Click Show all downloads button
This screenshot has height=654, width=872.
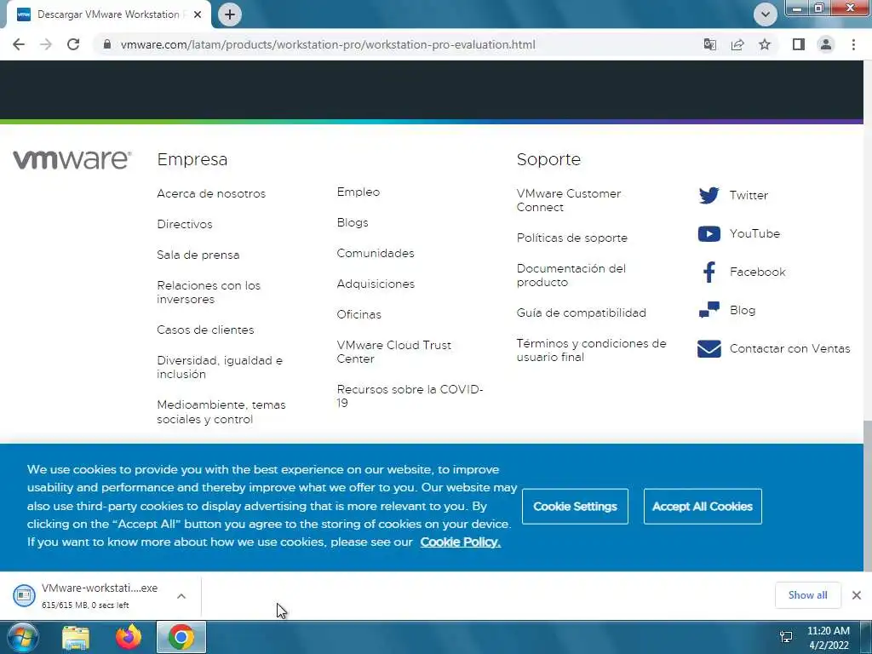click(807, 595)
